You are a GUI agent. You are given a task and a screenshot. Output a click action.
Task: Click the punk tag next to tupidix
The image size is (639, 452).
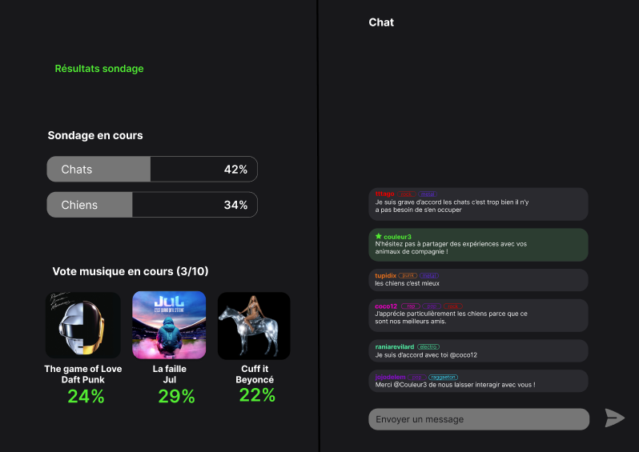tap(408, 276)
